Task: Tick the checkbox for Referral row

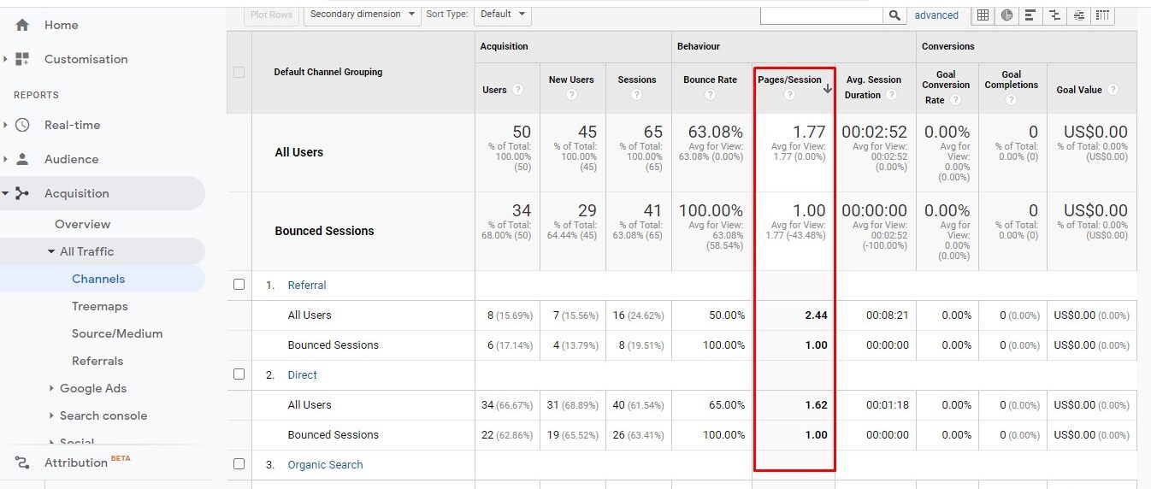Action: 239,285
